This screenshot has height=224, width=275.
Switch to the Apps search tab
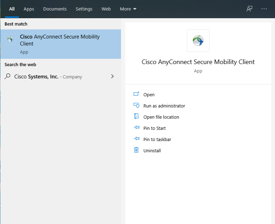[x=29, y=9]
